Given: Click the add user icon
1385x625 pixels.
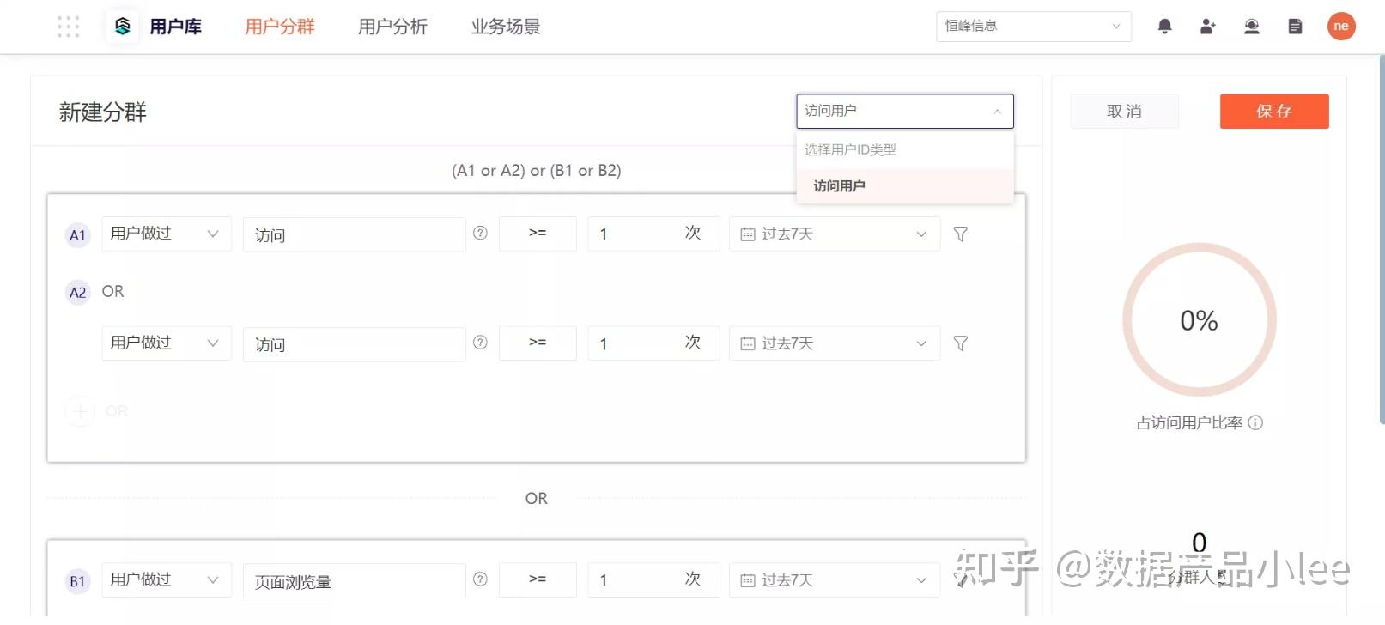Looking at the screenshot, I should click(1207, 27).
